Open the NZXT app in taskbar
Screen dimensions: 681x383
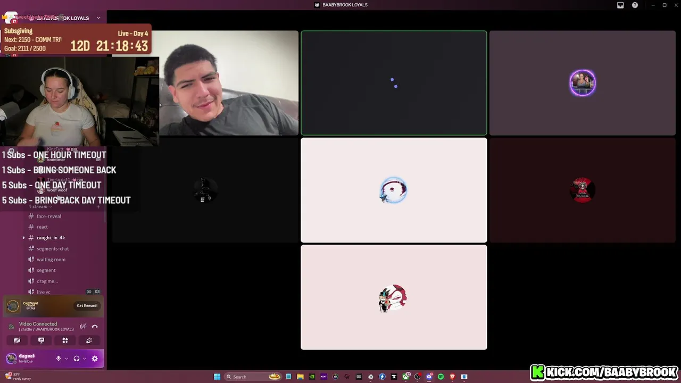pyautogui.click(x=323, y=377)
